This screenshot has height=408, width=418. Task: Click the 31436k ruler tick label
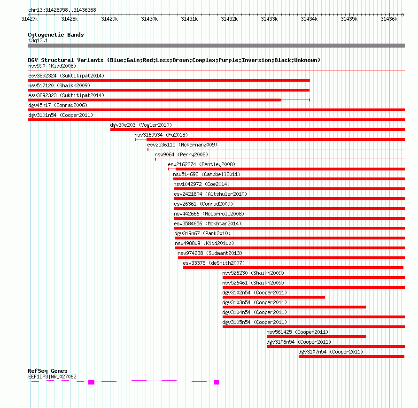tap(389, 19)
